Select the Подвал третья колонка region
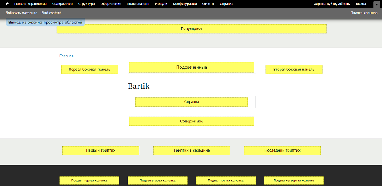Screen dimensions: 382x186 (x=226, y=180)
